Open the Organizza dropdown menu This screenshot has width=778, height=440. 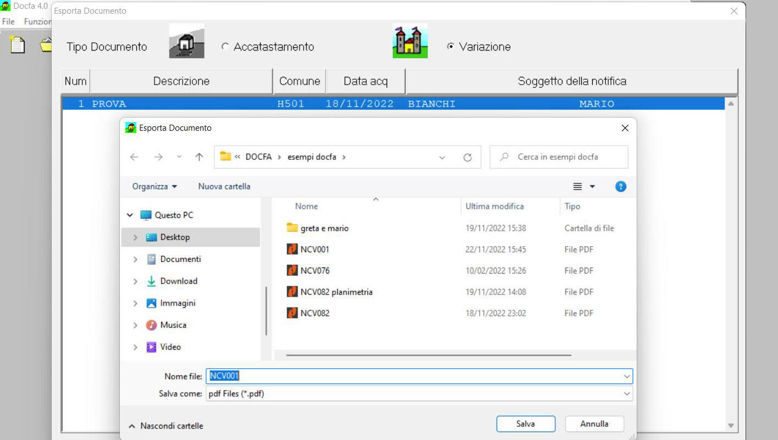(x=155, y=187)
